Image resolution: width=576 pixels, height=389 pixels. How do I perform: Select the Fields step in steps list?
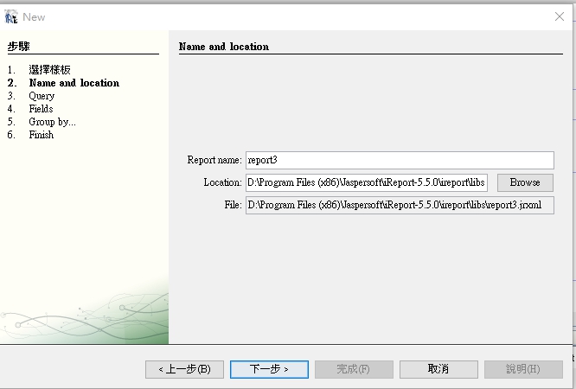coord(41,109)
